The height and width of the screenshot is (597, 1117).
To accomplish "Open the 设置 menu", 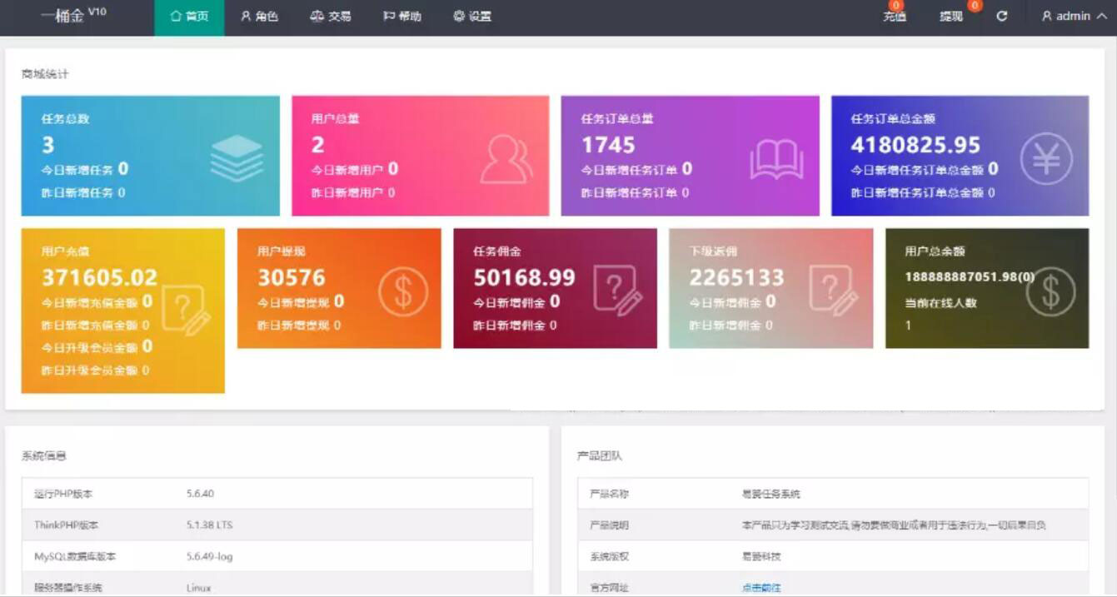I will [472, 17].
